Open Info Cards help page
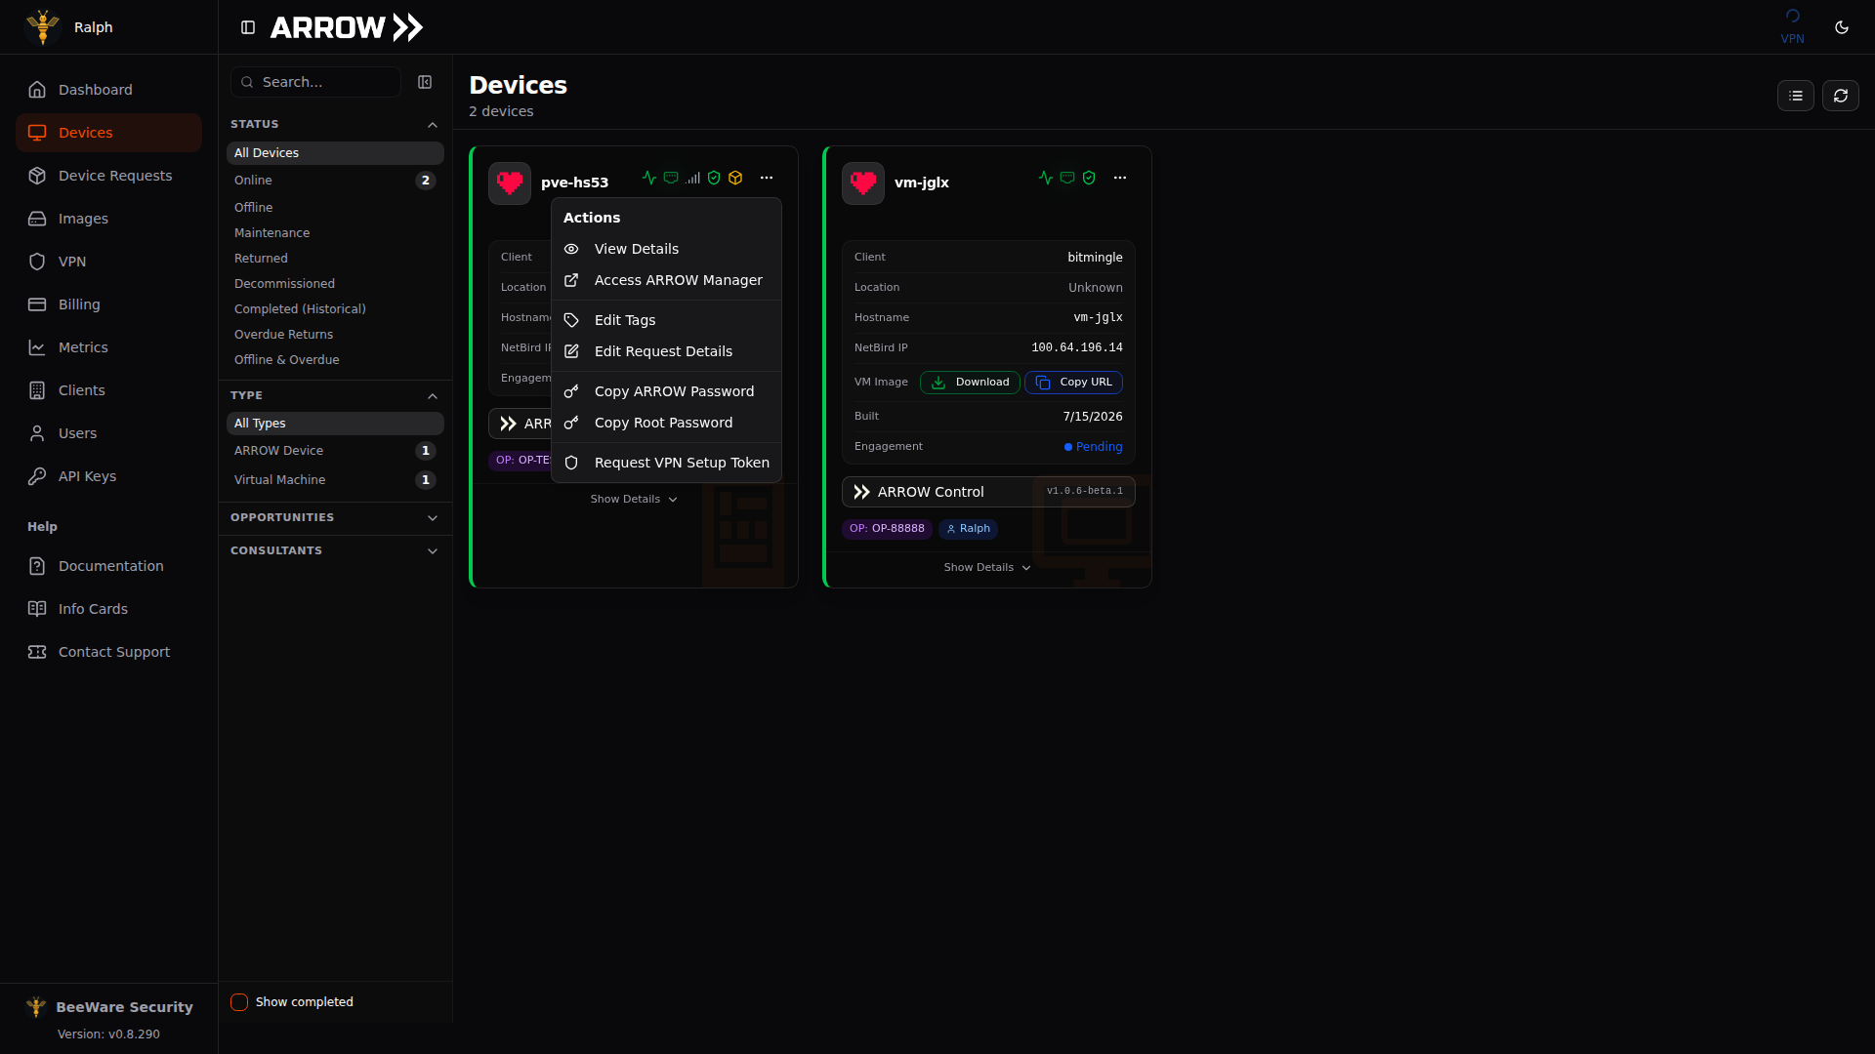 pyautogui.click(x=108, y=609)
